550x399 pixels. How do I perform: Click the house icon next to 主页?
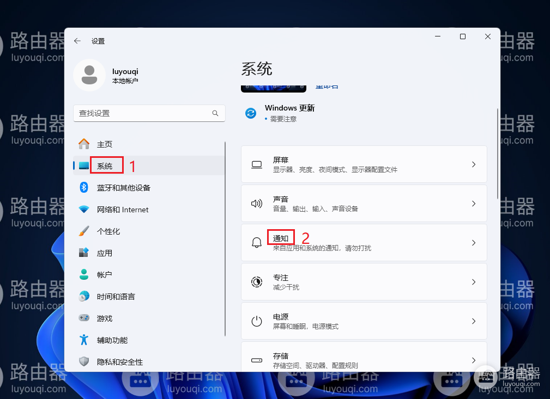pyautogui.click(x=84, y=144)
